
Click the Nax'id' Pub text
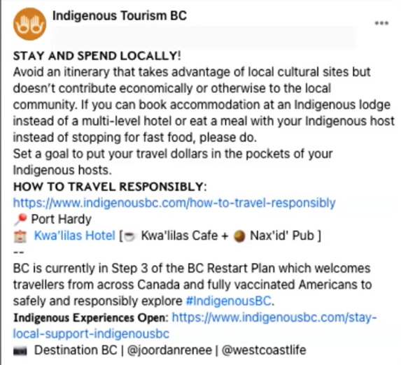(282, 236)
